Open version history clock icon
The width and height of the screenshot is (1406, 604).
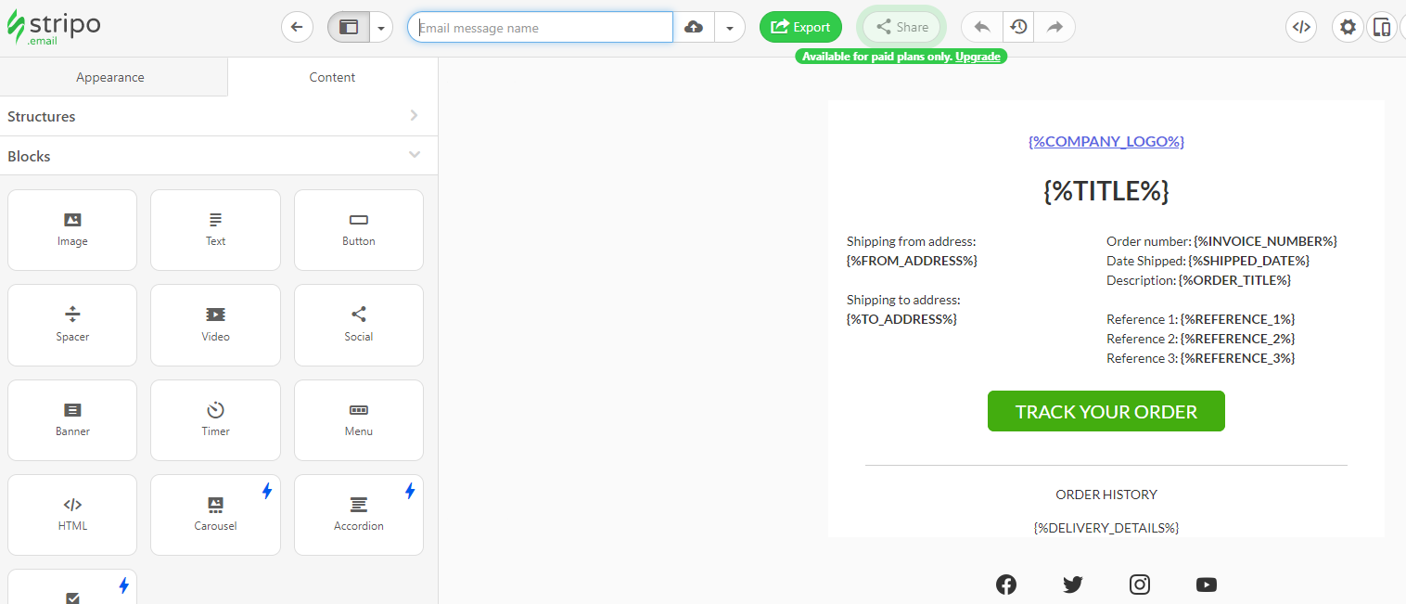point(1018,27)
